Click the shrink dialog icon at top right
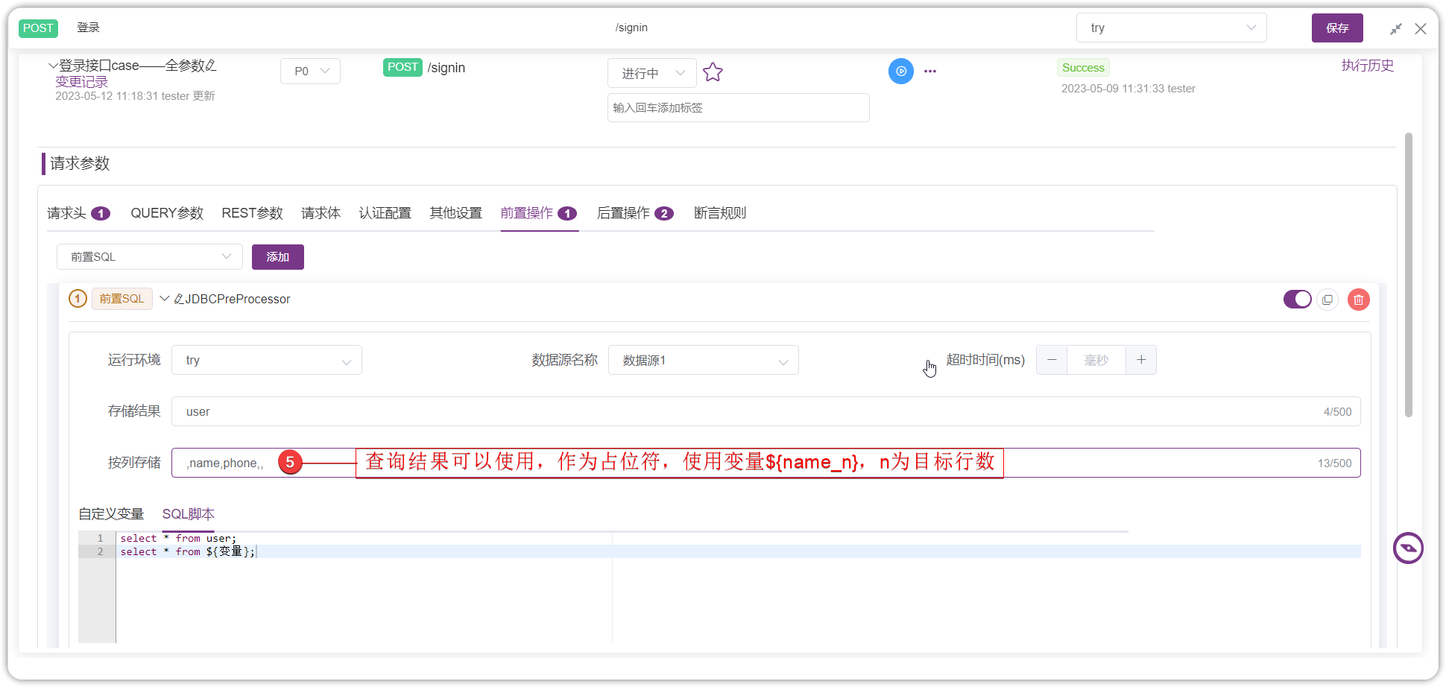The width and height of the screenshot is (1446, 687). [1396, 28]
